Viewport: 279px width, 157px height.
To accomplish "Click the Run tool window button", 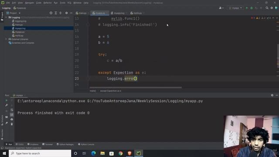I will point(9,144).
